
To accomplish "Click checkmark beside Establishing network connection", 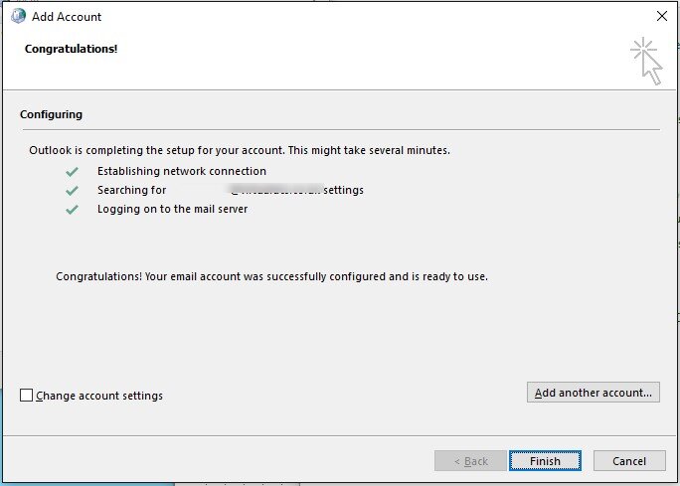I will coord(72,172).
